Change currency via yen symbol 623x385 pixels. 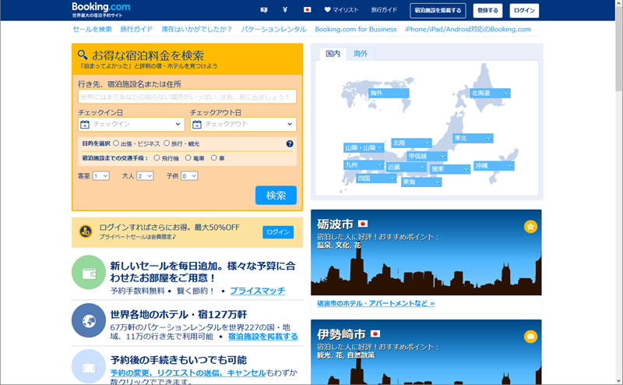point(285,10)
